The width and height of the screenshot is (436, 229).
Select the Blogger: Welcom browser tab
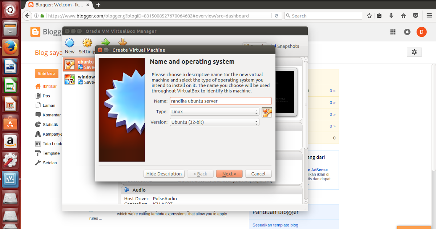(x=58, y=5)
